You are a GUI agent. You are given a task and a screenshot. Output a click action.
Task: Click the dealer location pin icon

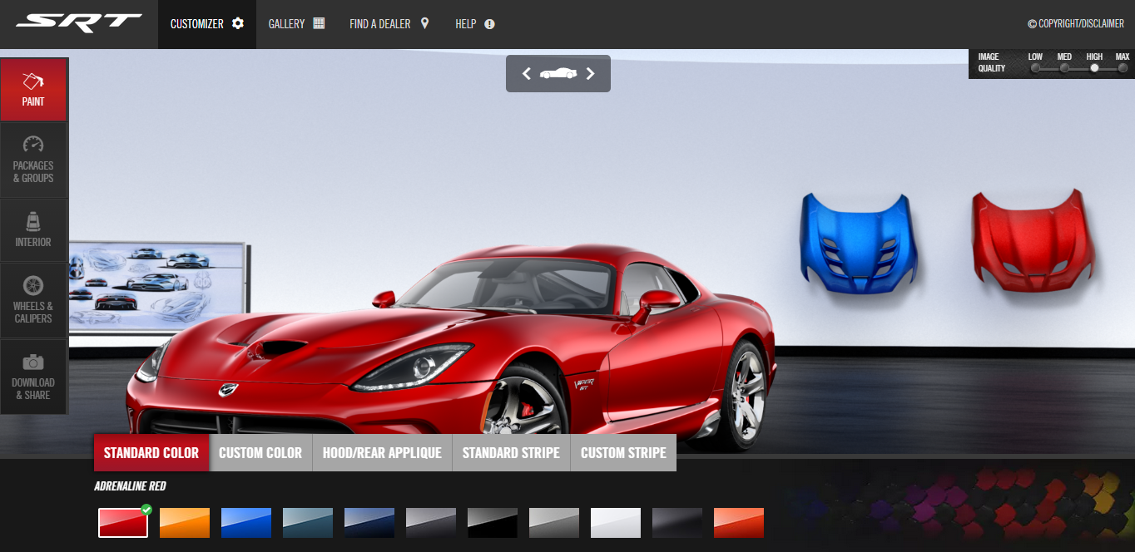(x=424, y=23)
